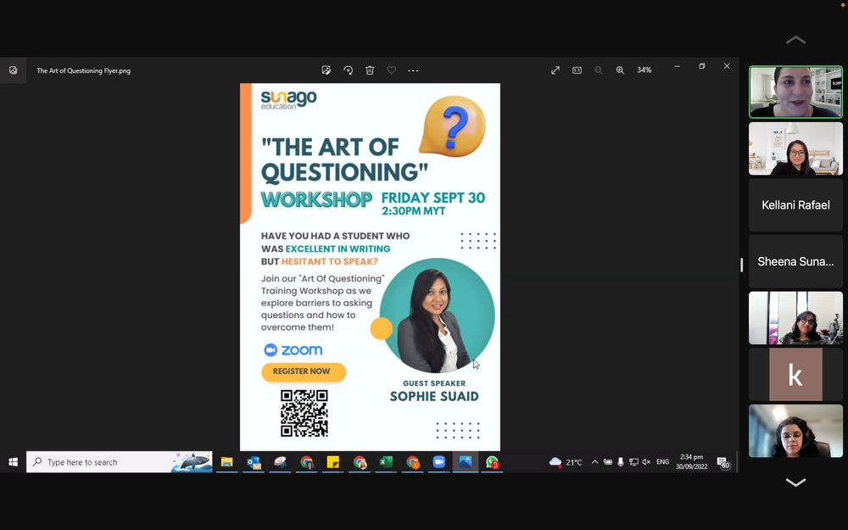Toggle the favorite heart icon
The image size is (848, 530).
[x=391, y=70]
